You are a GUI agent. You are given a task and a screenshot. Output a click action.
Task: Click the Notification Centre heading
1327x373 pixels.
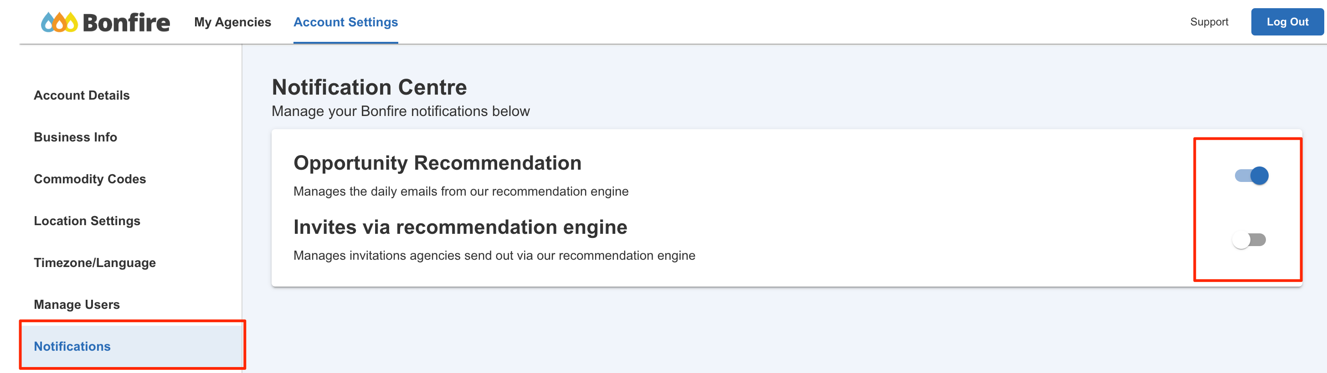369,87
